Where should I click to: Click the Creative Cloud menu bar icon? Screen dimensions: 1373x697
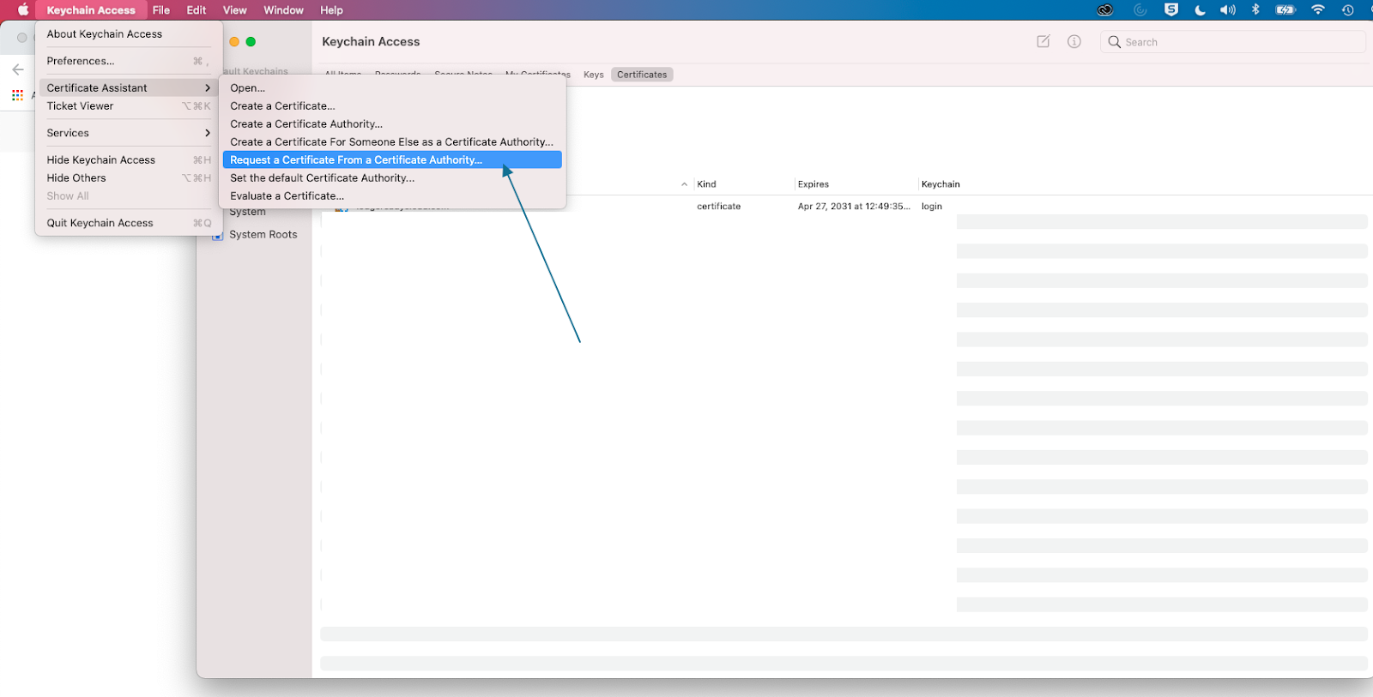1105,10
